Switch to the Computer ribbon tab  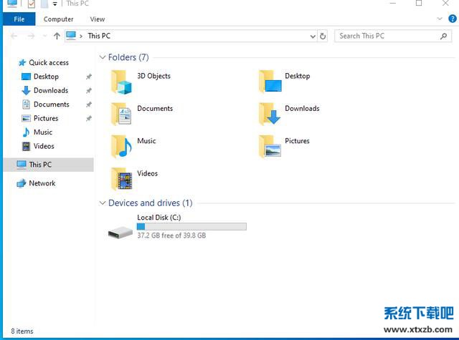58,19
